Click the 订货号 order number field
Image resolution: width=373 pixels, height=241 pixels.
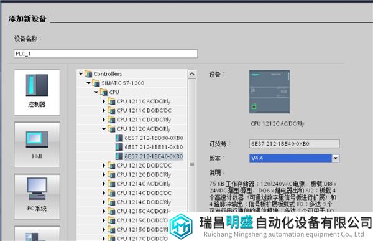tap(294, 144)
